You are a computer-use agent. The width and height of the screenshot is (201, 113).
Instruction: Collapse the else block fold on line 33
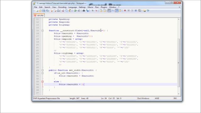point(43,82)
